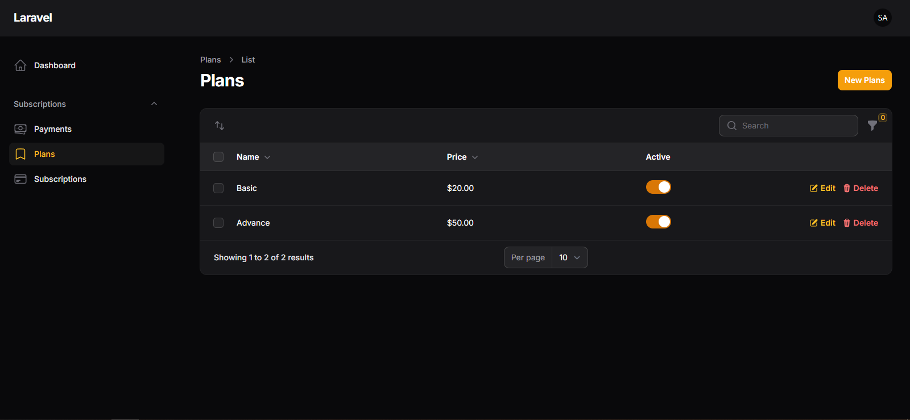910x420 pixels.
Task: Click the trash icon for Basic plan
Action: 847,188
